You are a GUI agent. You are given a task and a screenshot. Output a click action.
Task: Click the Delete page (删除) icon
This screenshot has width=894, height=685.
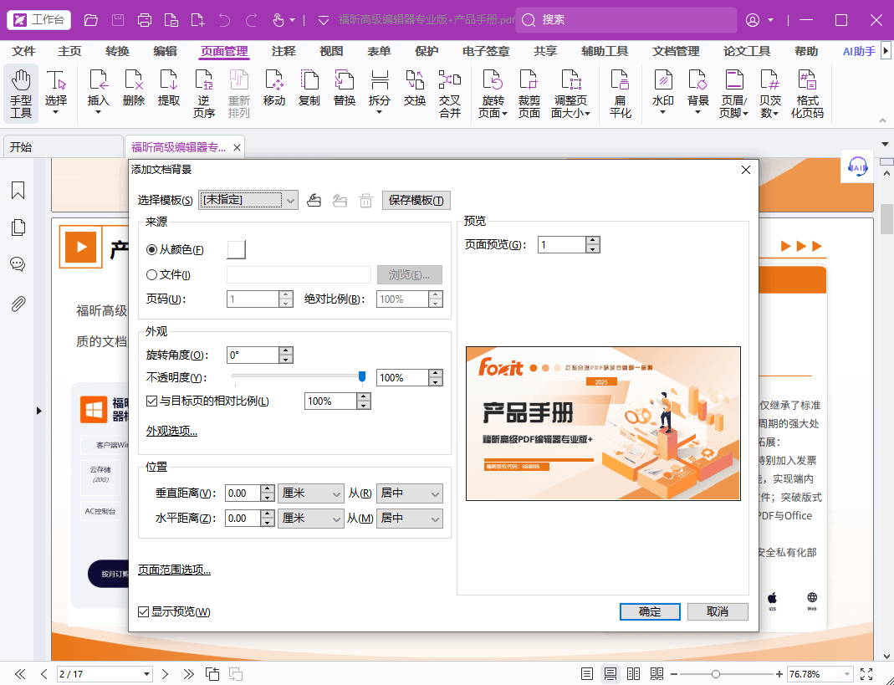tap(134, 89)
